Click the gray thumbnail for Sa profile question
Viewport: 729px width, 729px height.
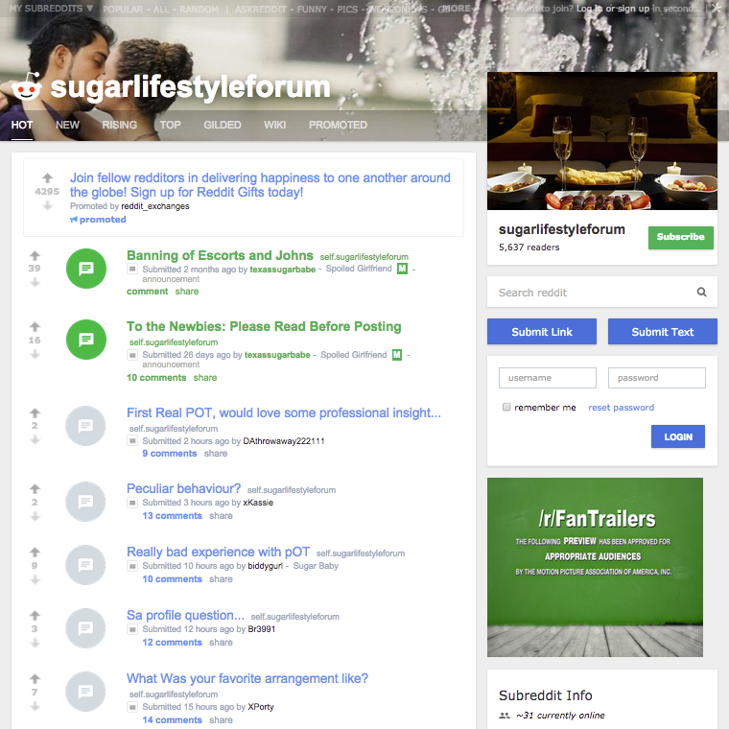(x=86, y=628)
